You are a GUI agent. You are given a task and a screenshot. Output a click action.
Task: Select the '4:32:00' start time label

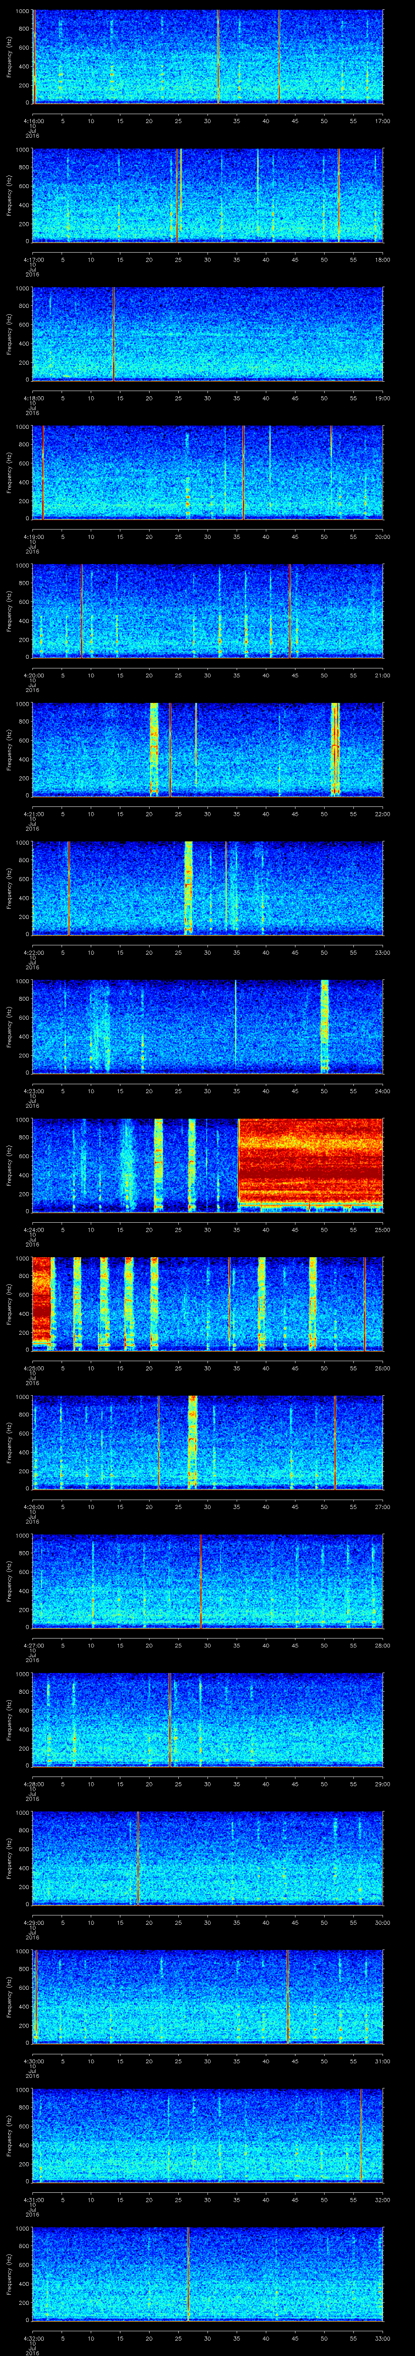click(33, 2338)
